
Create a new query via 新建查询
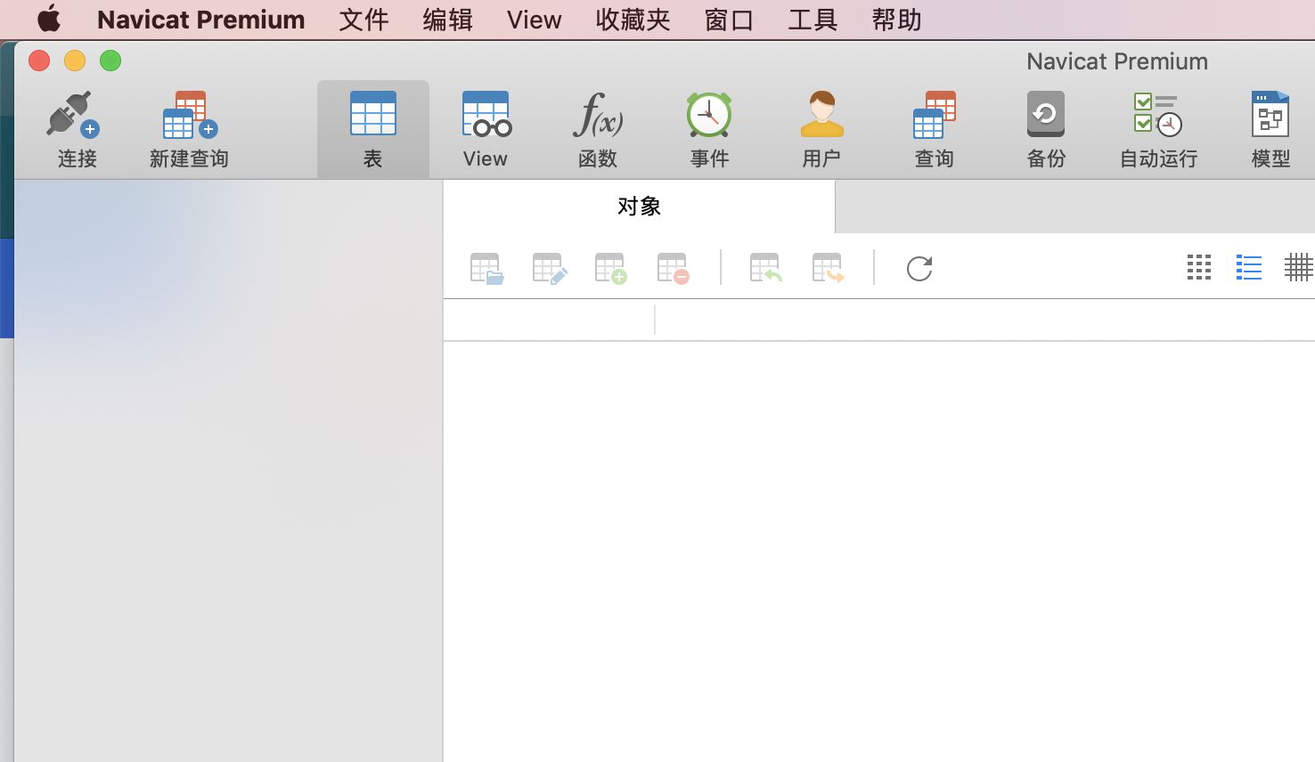click(189, 129)
